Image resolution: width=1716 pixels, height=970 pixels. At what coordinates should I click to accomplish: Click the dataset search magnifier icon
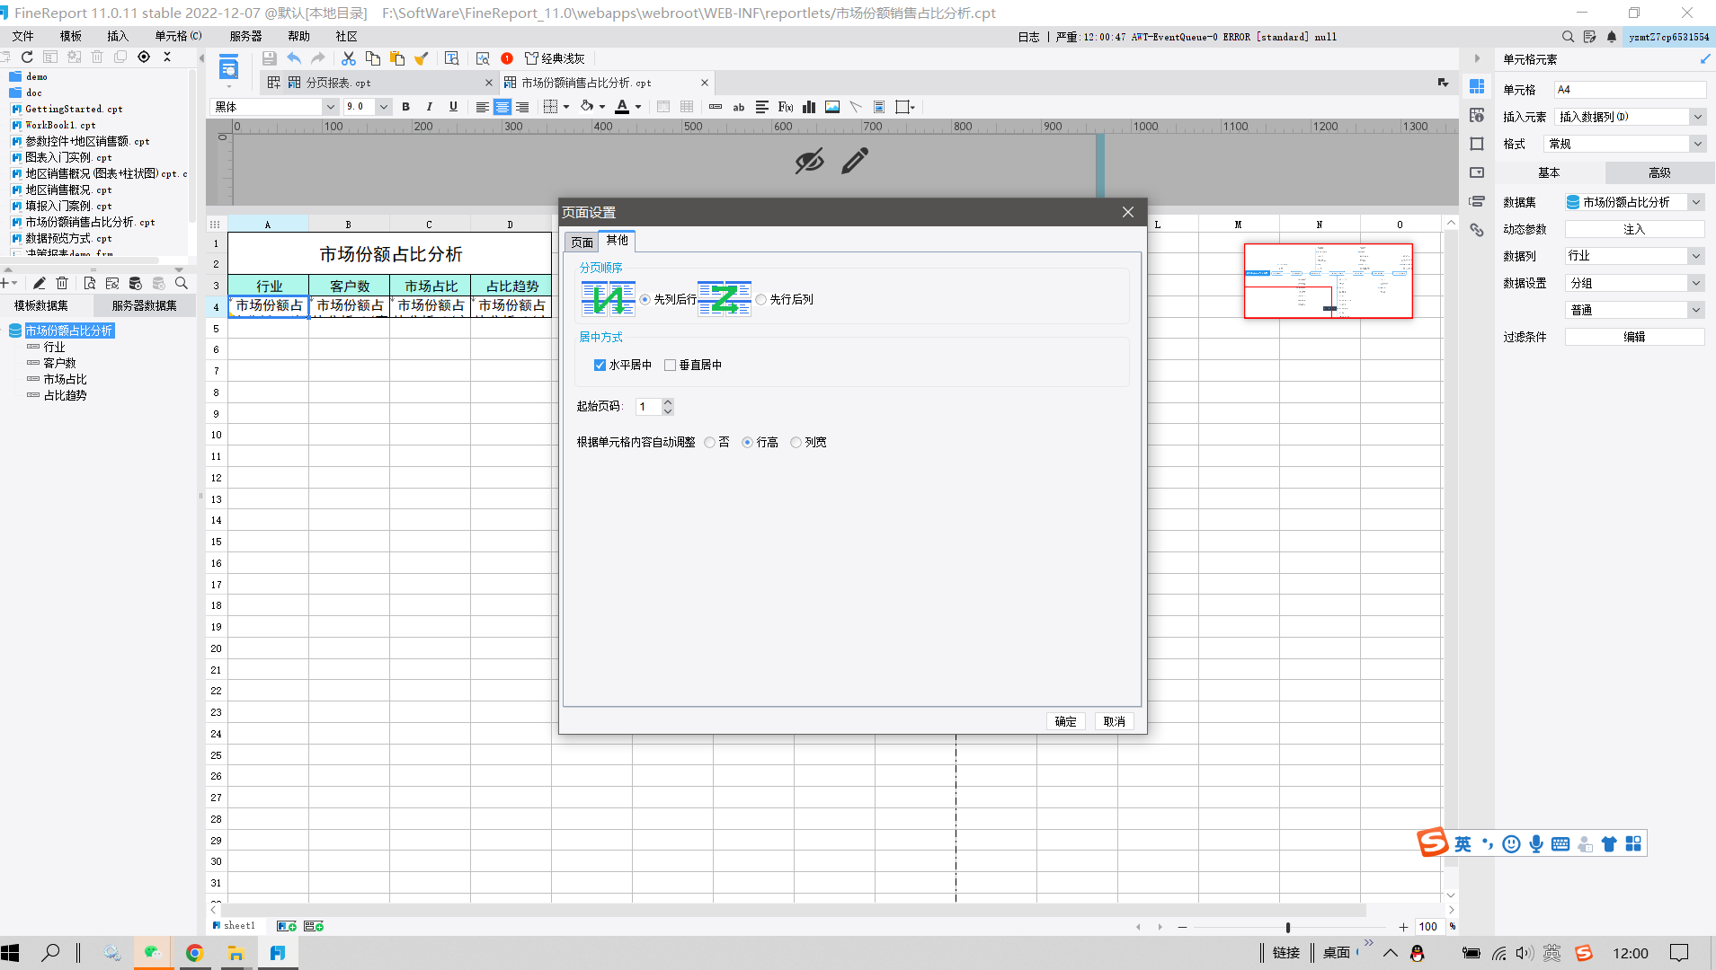tap(182, 283)
